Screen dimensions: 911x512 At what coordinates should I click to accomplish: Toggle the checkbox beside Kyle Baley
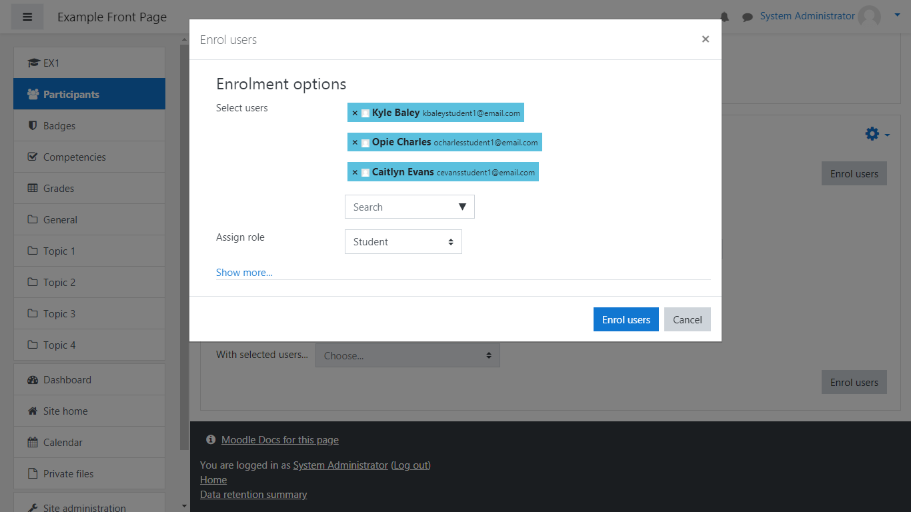pyautogui.click(x=365, y=113)
